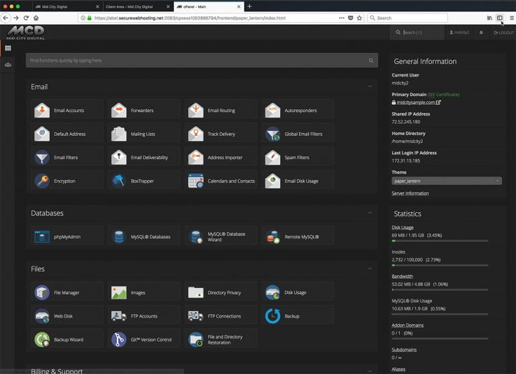Open the Theme paper_lantern dropdown
The image size is (516, 374).
pos(446,181)
